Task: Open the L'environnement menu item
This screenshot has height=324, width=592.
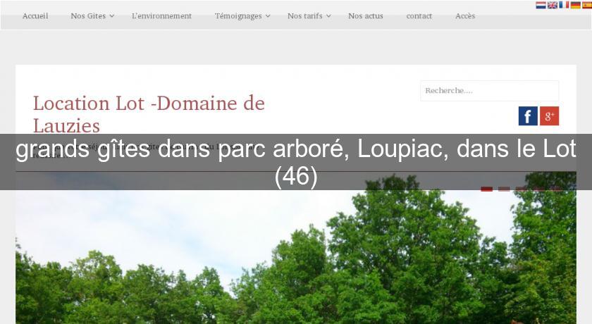Action: click(161, 15)
